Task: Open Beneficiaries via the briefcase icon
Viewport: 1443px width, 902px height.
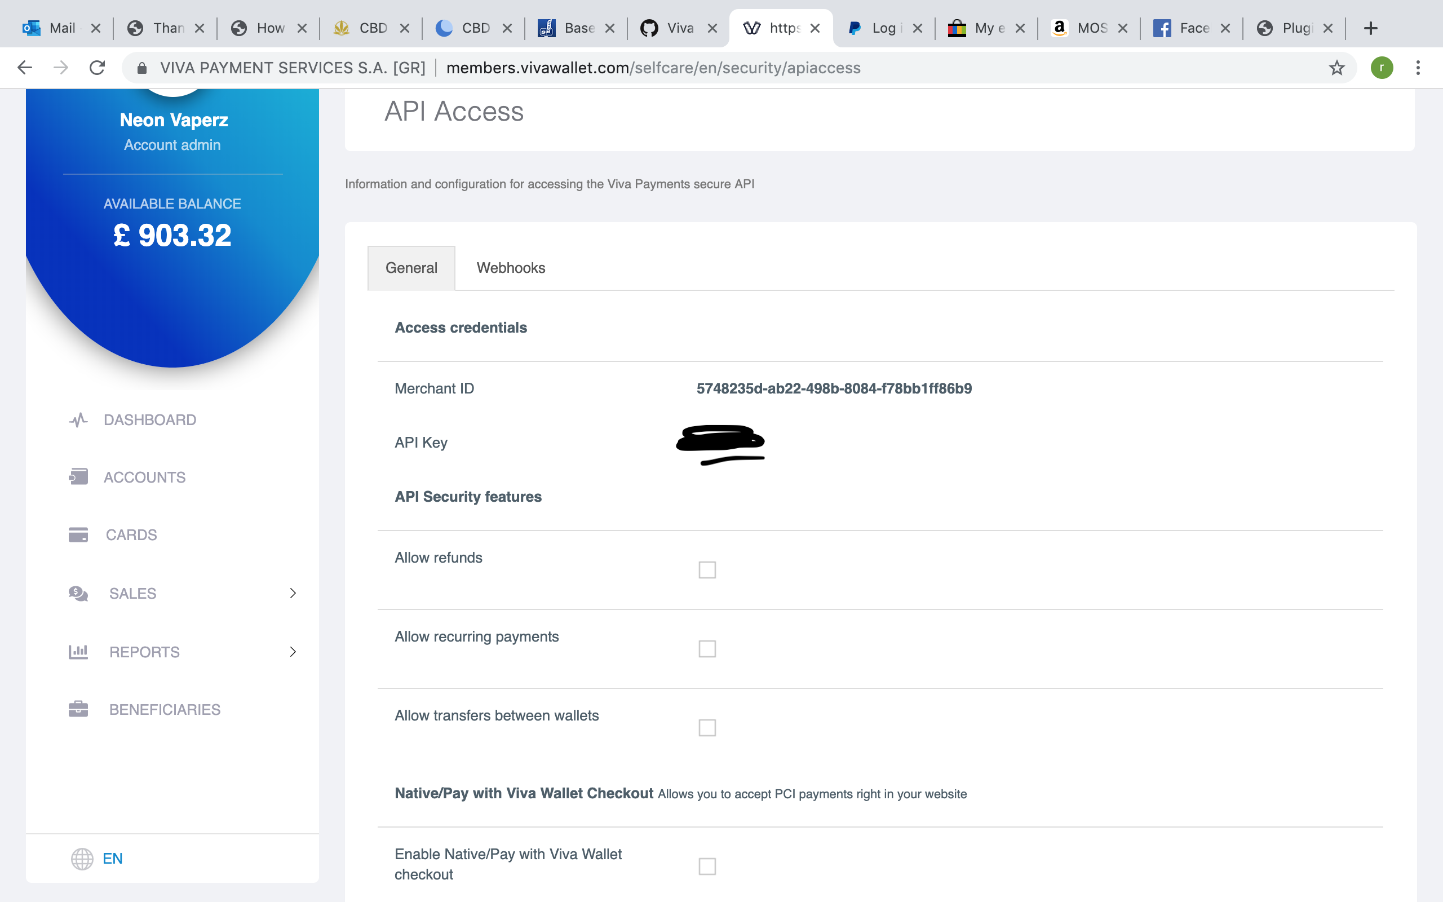Action: click(x=78, y=709)
